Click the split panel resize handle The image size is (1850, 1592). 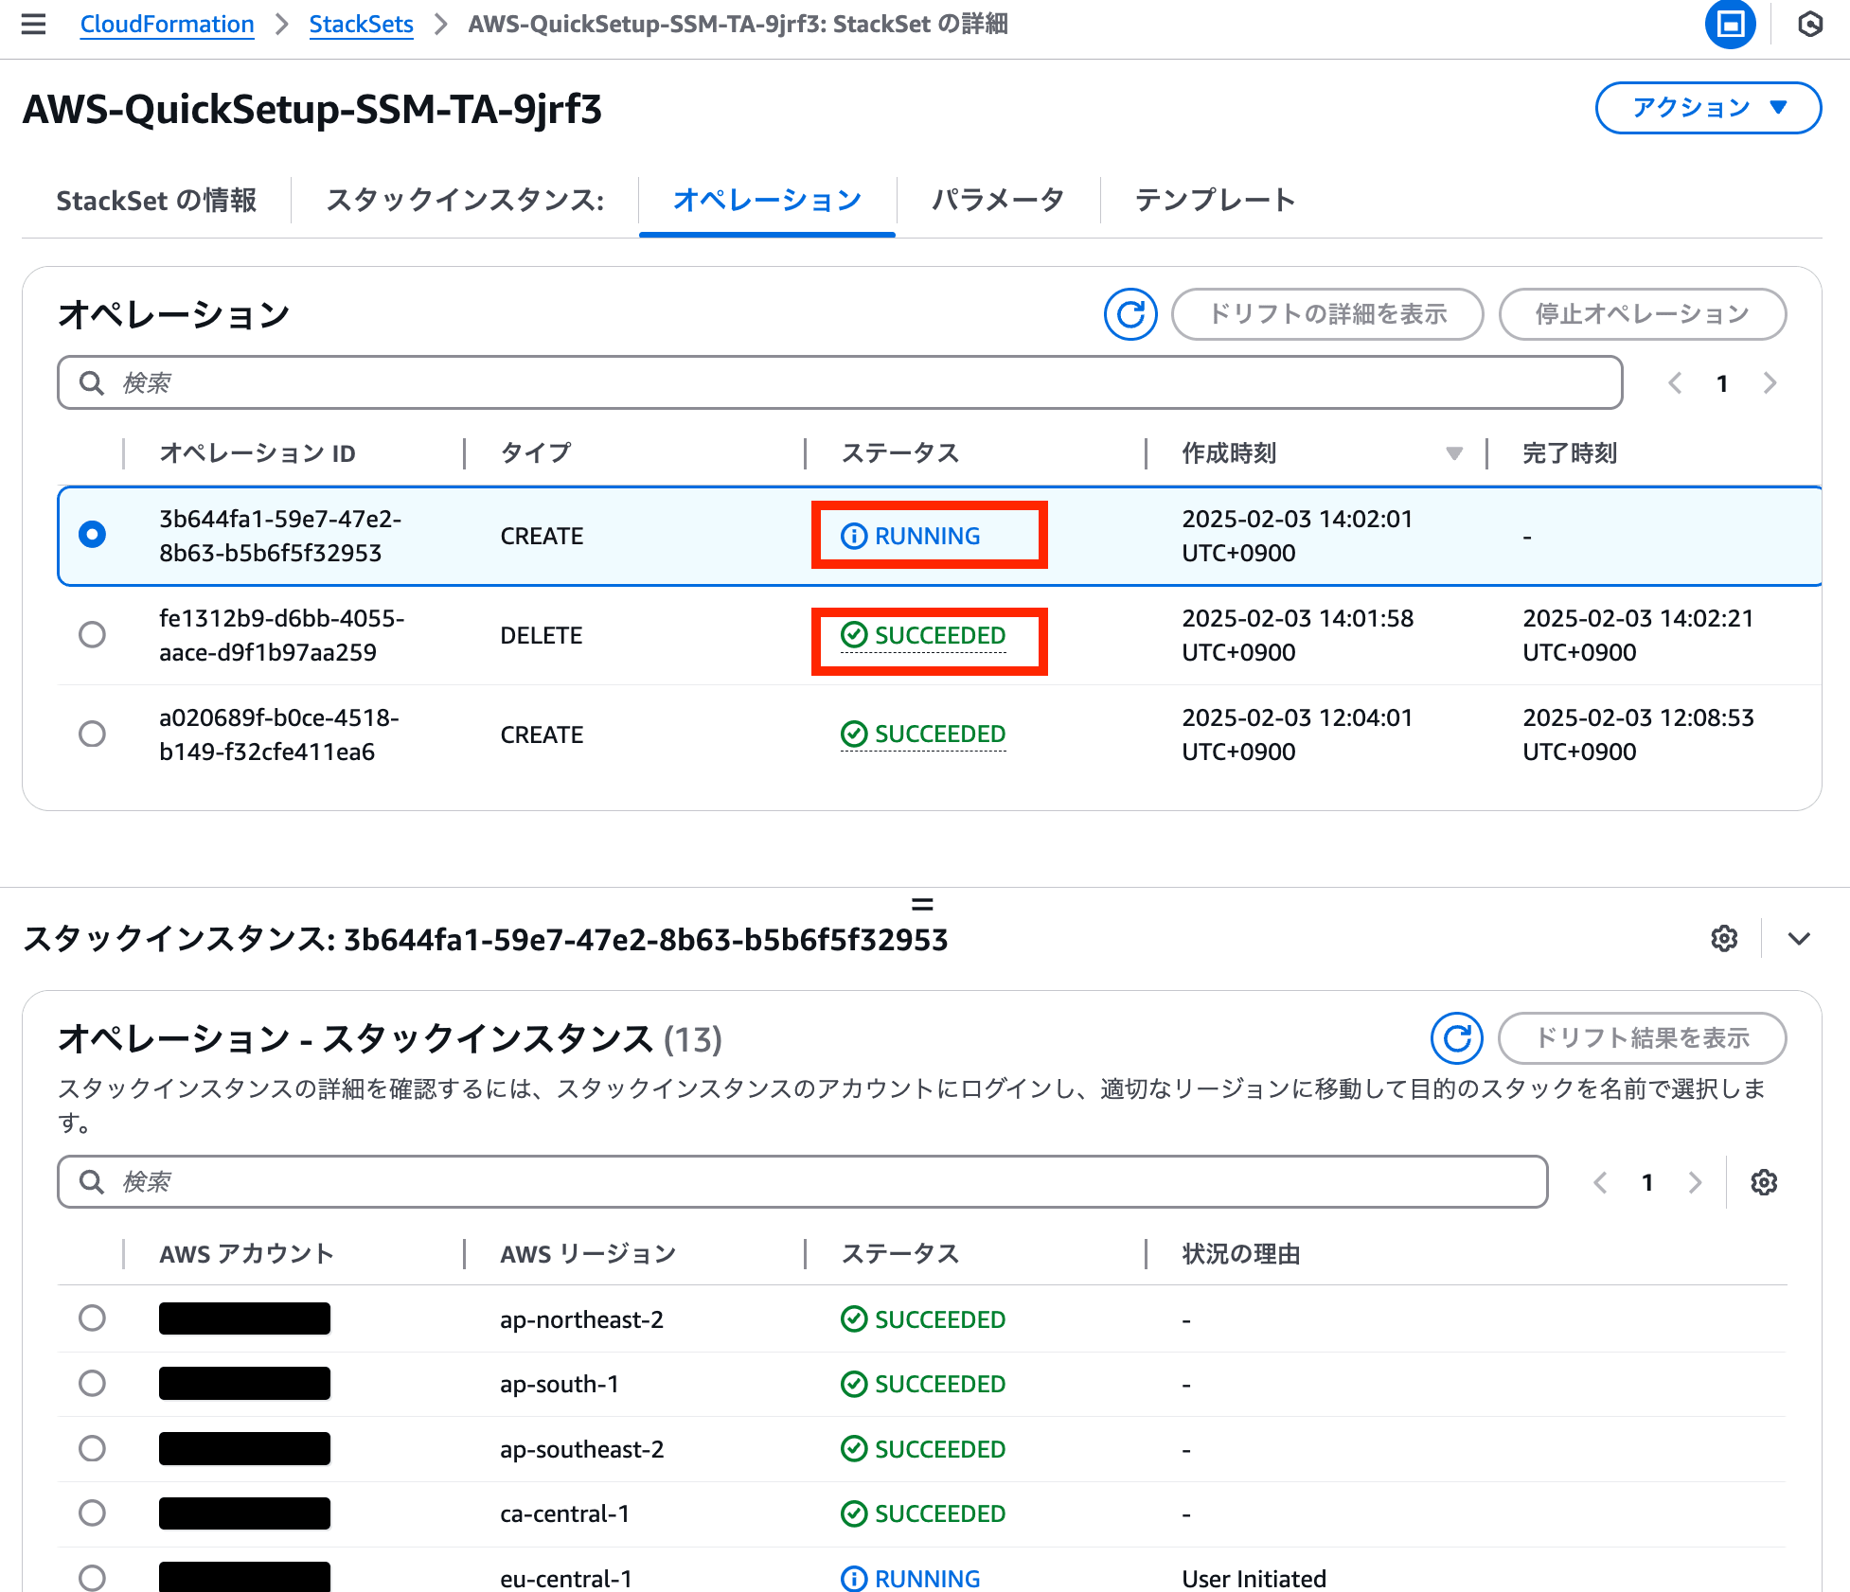[922, 904]
